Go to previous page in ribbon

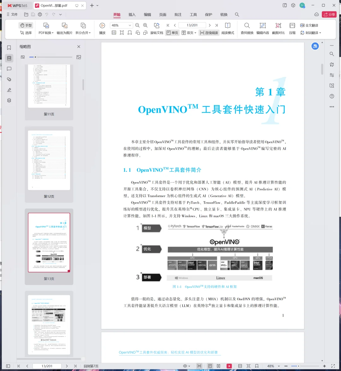(175, 25)
